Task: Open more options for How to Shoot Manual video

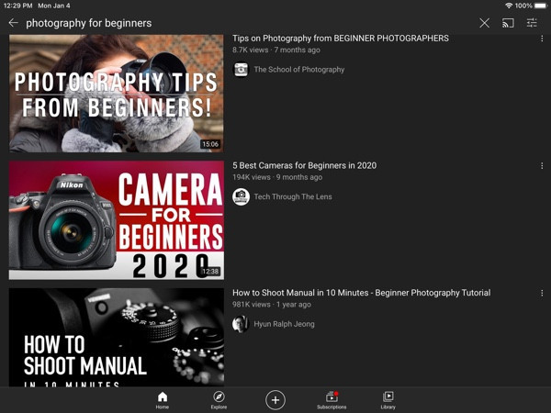Action: click(542, 293)
